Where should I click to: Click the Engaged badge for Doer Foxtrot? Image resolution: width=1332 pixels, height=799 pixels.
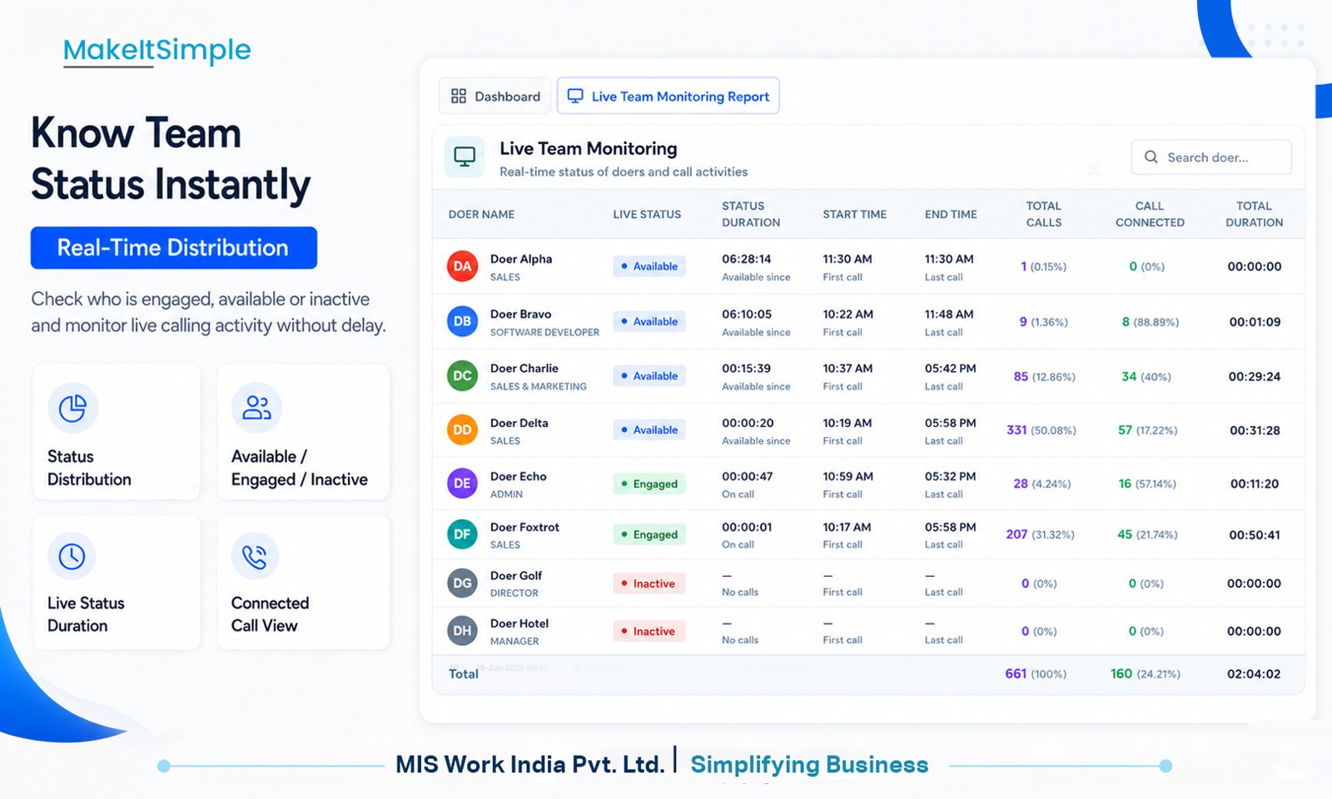tap(649, 534)
